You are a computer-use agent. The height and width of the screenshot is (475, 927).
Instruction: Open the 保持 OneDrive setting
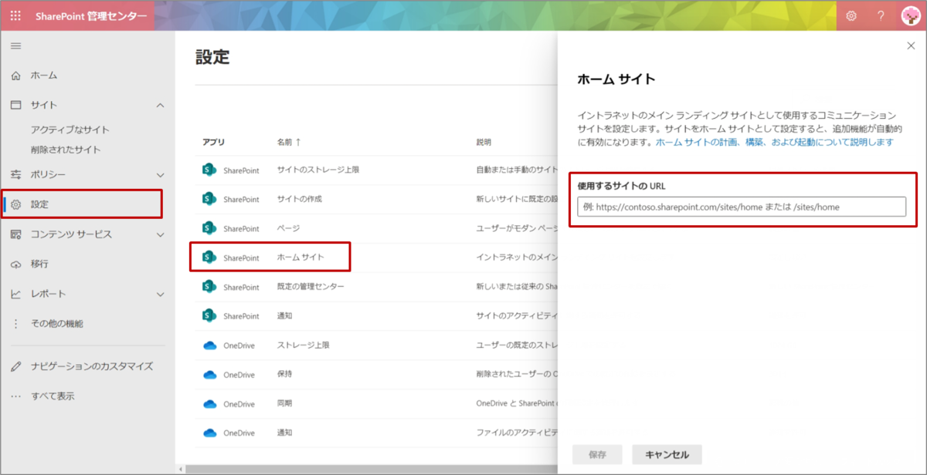pyautogui.click(x=284, y=375)
